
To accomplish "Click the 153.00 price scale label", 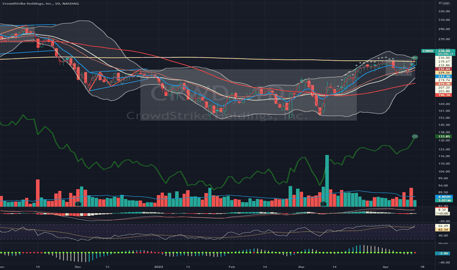I will (x=444, y=118).
